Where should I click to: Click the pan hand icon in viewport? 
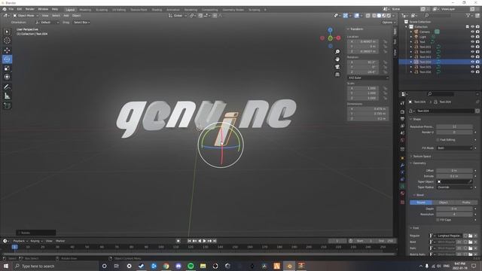[x=337, y=59]
